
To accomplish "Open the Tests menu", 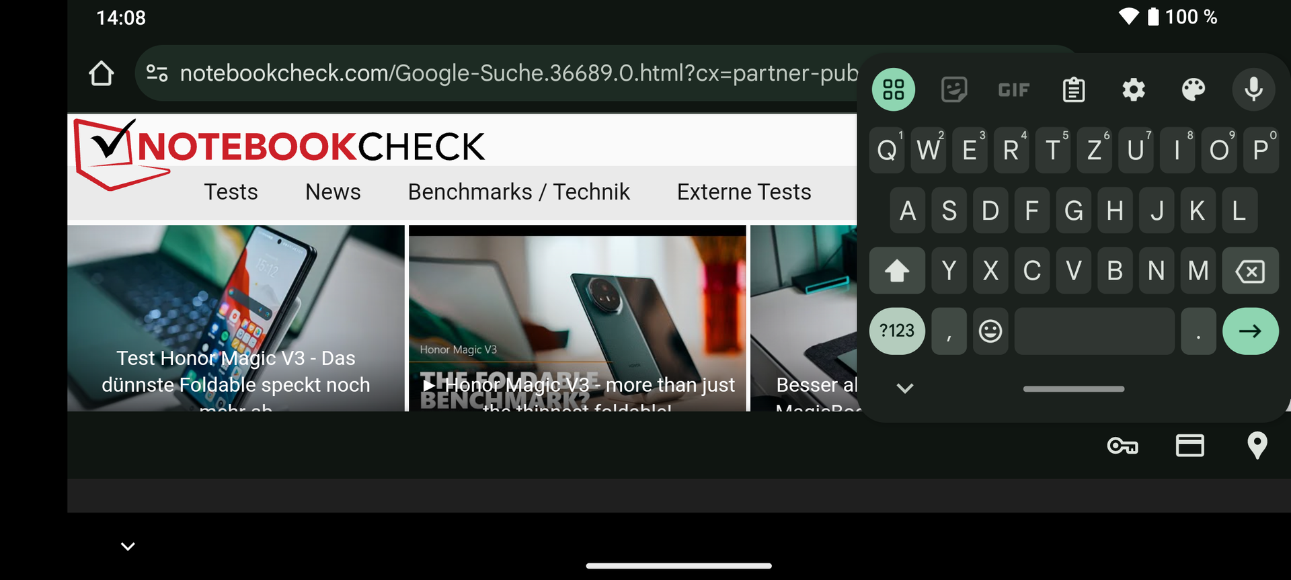I will 231,192.
